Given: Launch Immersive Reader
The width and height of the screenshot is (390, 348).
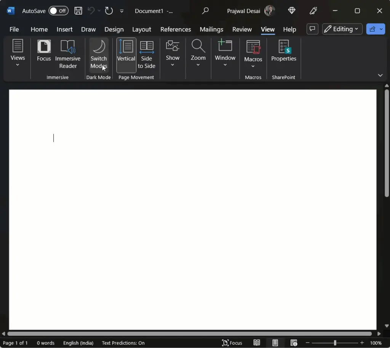Looking at the screenshot, I should 68,55.
